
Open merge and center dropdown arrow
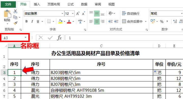coord(146,22)
